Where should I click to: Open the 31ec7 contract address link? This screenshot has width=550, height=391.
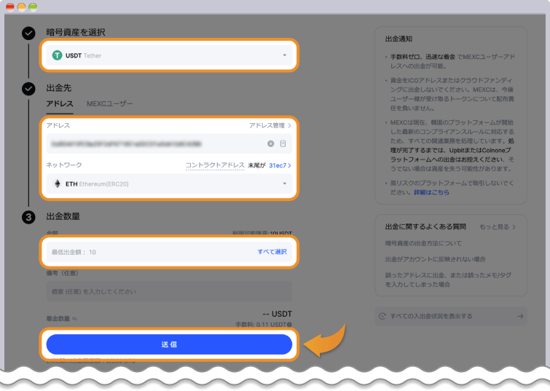pos(280,165)
